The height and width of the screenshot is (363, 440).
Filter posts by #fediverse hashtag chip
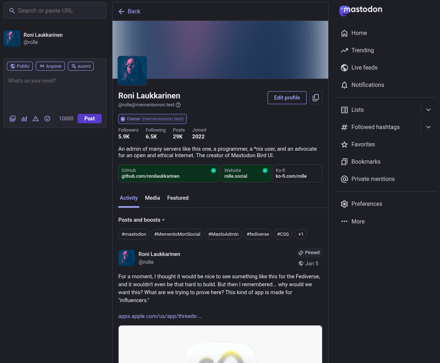pos(258,234)
